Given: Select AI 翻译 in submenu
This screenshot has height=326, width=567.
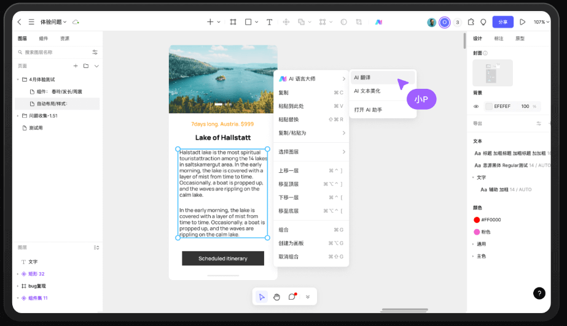Looking at the screenshot, I should (383, 78).
